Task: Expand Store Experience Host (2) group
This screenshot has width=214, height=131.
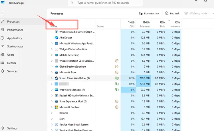Action: (52, 101)
